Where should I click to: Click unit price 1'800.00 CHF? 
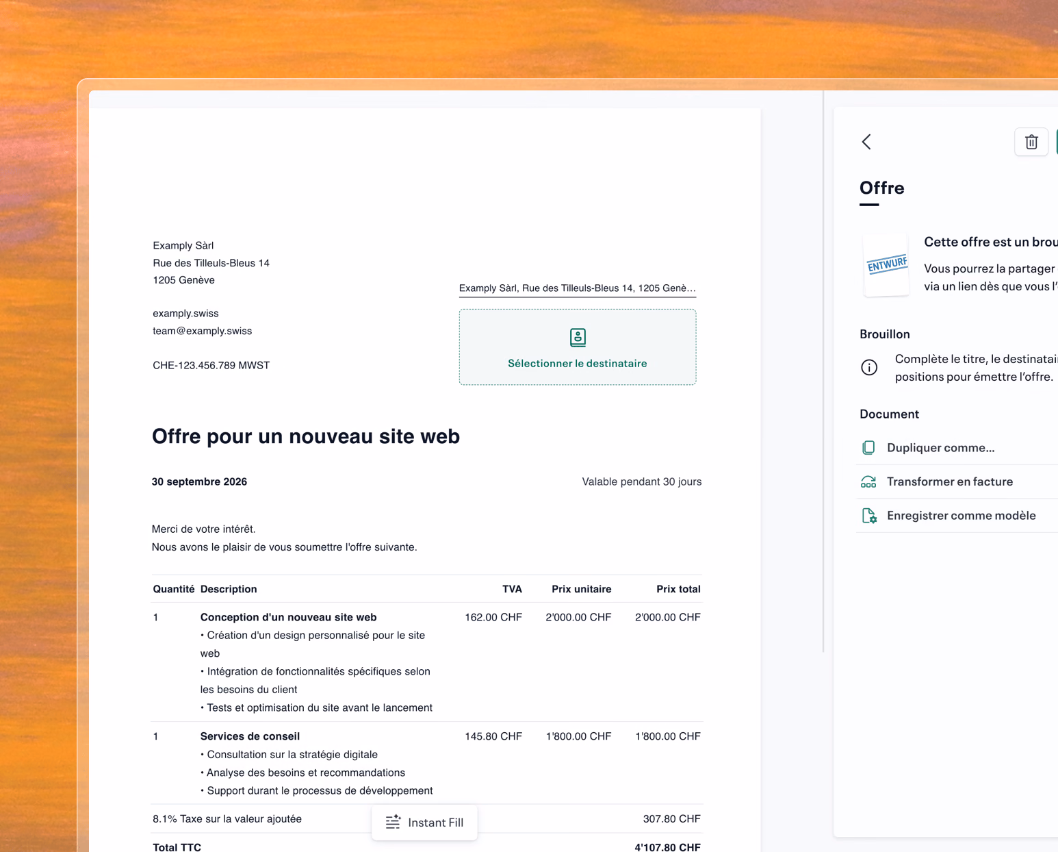pyautogui.click(x=578, y=737)
